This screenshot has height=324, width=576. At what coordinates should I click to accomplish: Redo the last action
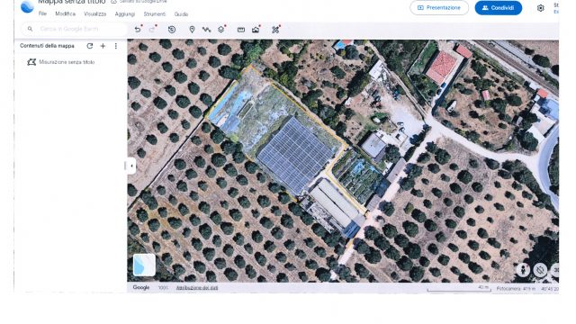[152, 30]
